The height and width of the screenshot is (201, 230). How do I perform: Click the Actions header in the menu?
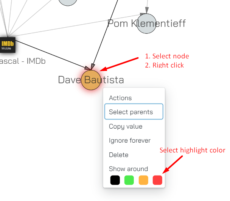120,98
